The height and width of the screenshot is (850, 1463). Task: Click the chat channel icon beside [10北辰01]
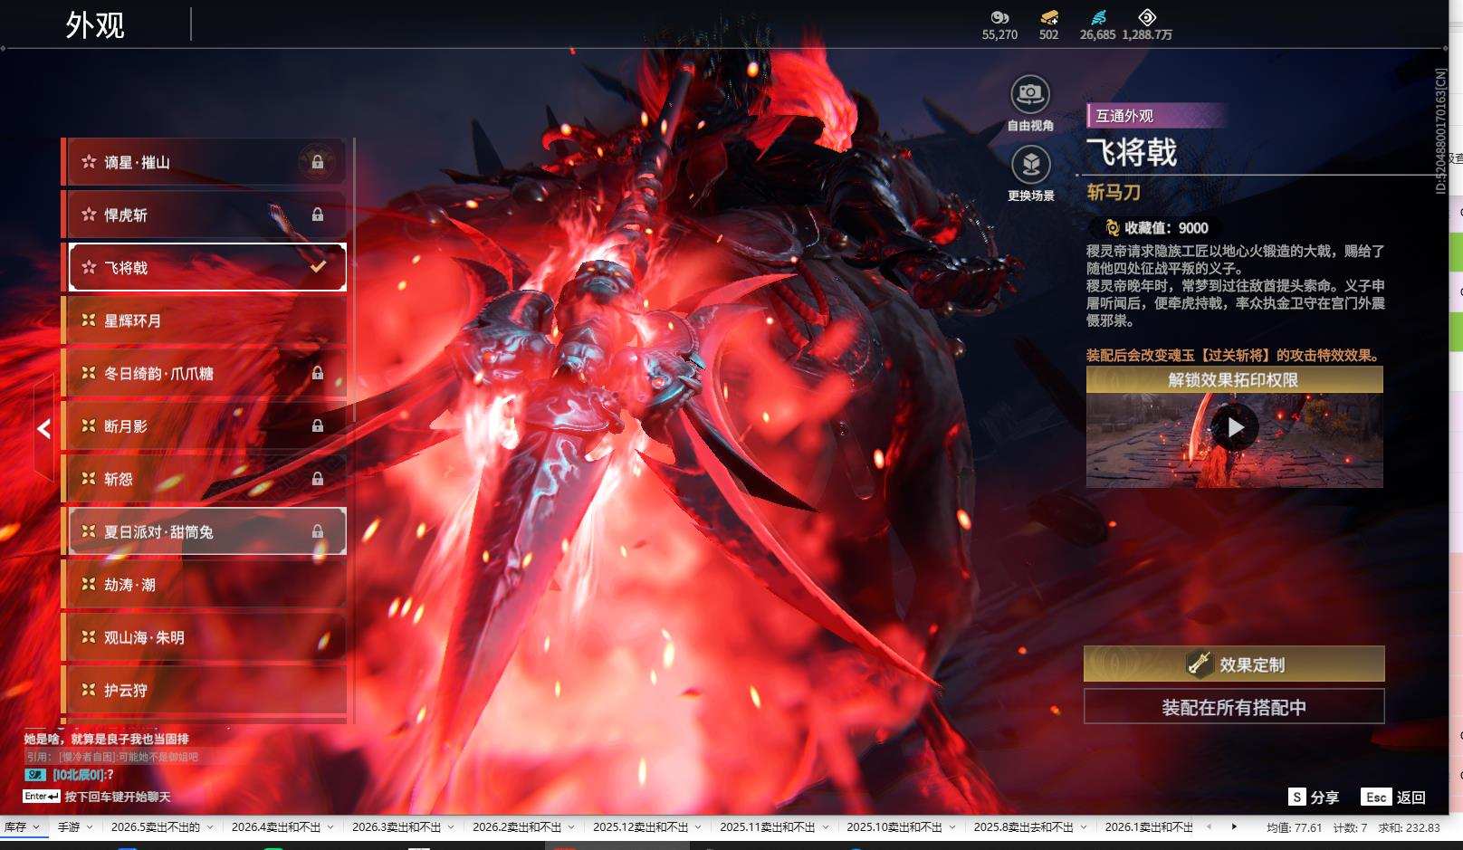pos(35,775)
